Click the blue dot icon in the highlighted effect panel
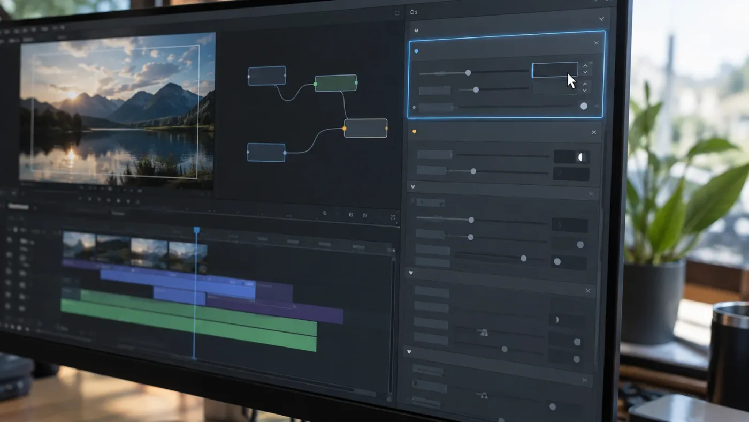Viewport: 749px width, 422px height. click(x=416, y=51)
